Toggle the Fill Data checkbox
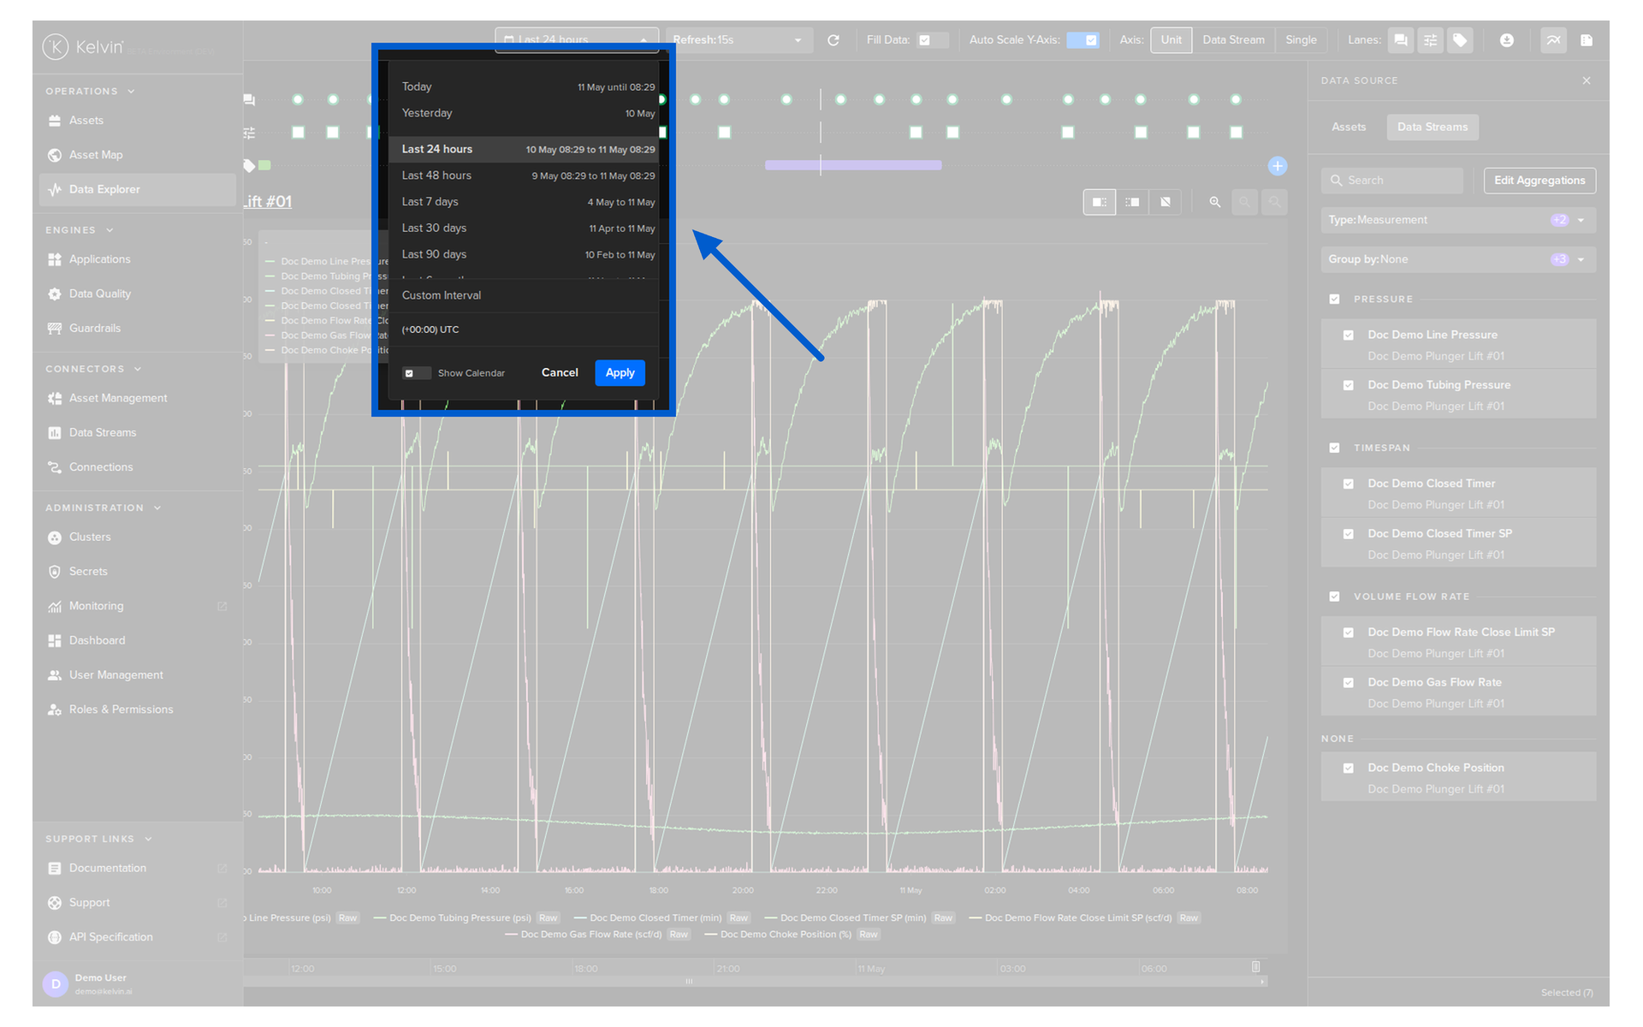1643x1027 pixels. pyautogui.click(x=924, y=40)
